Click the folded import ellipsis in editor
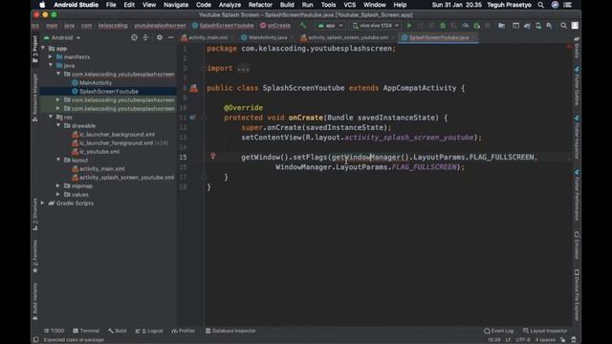 pos(243,68)
